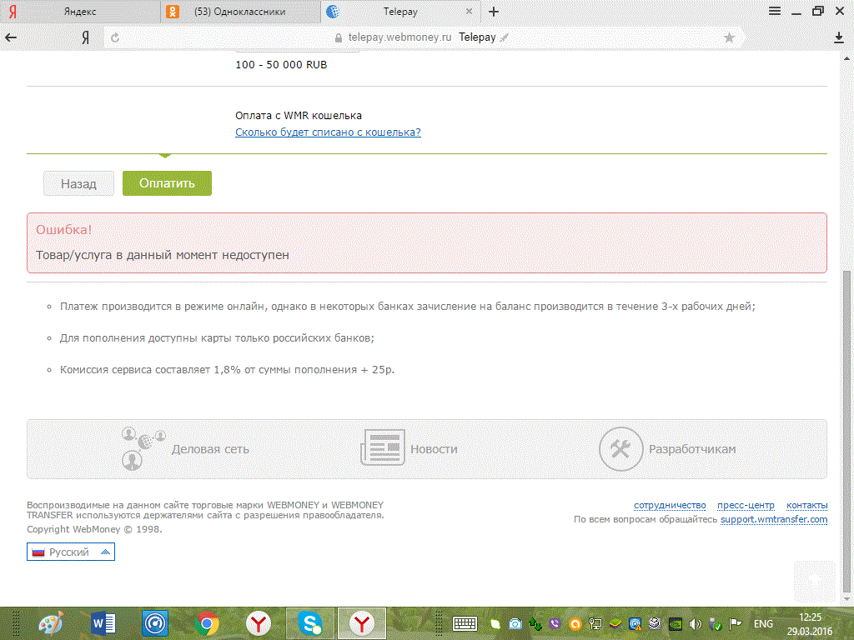Click the printer-like tray icon
Image resolution: width=854 pixels, height=640 pixels.
(656, 623)
